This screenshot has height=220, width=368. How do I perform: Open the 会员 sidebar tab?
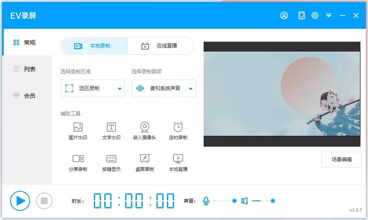tap(27, 95)
